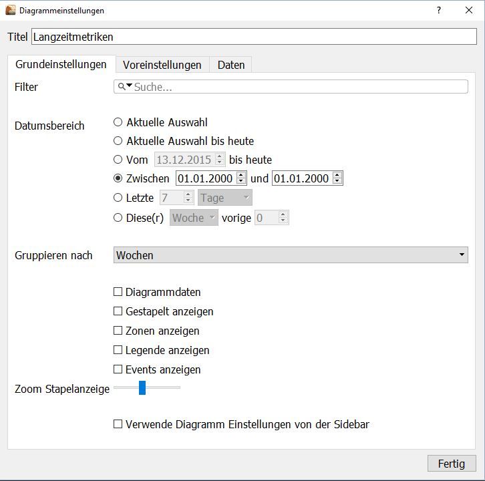Image resolution: width=485 pixels, height=481 pixels.
Task: Close the Diagrammeinstellungen dialog
Action: tap(470, 11)
